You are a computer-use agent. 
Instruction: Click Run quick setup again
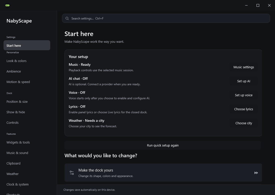coord(163,145)
